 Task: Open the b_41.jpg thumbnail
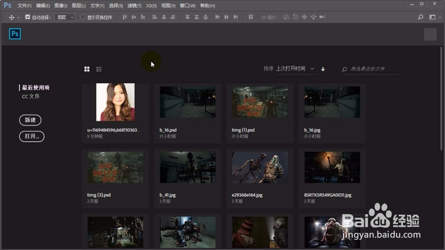[x=188, y=167]
